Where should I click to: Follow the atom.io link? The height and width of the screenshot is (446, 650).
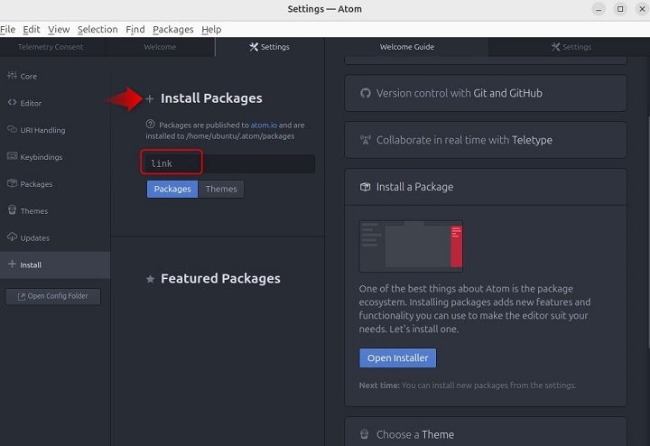(263, 125)
